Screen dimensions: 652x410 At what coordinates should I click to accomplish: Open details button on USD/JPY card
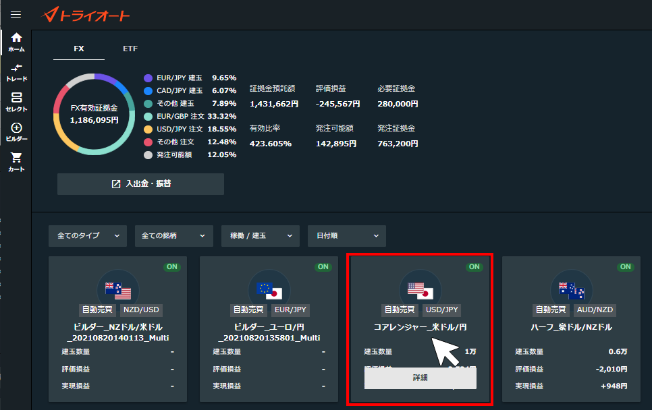[420, 378]
